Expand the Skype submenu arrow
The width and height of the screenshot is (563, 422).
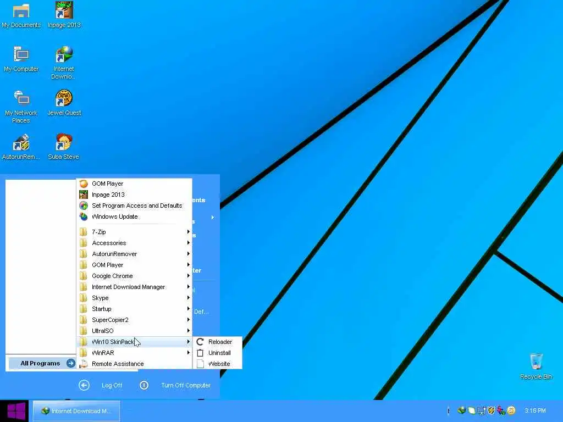click(x=188, y=298)
